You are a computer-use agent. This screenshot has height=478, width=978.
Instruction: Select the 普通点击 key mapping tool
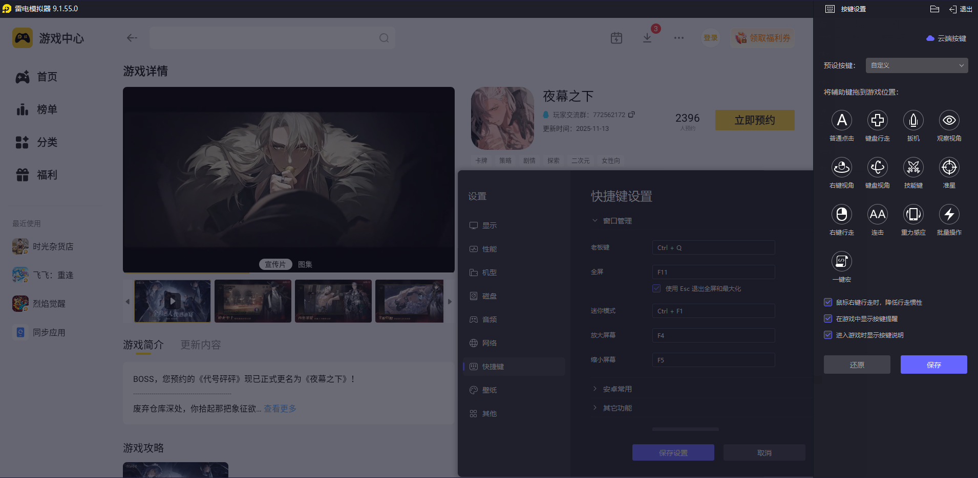(842, 120)
